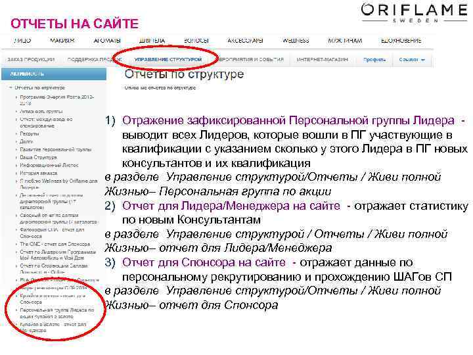Collapse the Отчеты по структуре tree node
The width and height of the screenshot is (473, 355).
click(40, 88)
